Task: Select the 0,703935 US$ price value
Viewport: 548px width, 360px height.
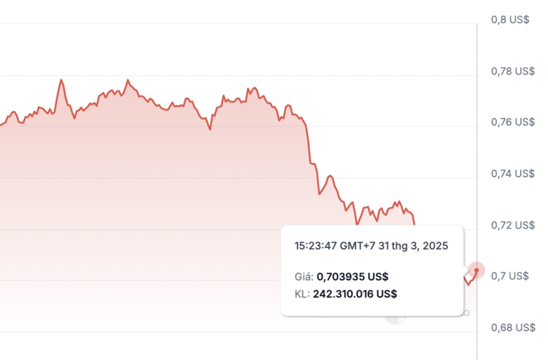Action: point(352,277)
